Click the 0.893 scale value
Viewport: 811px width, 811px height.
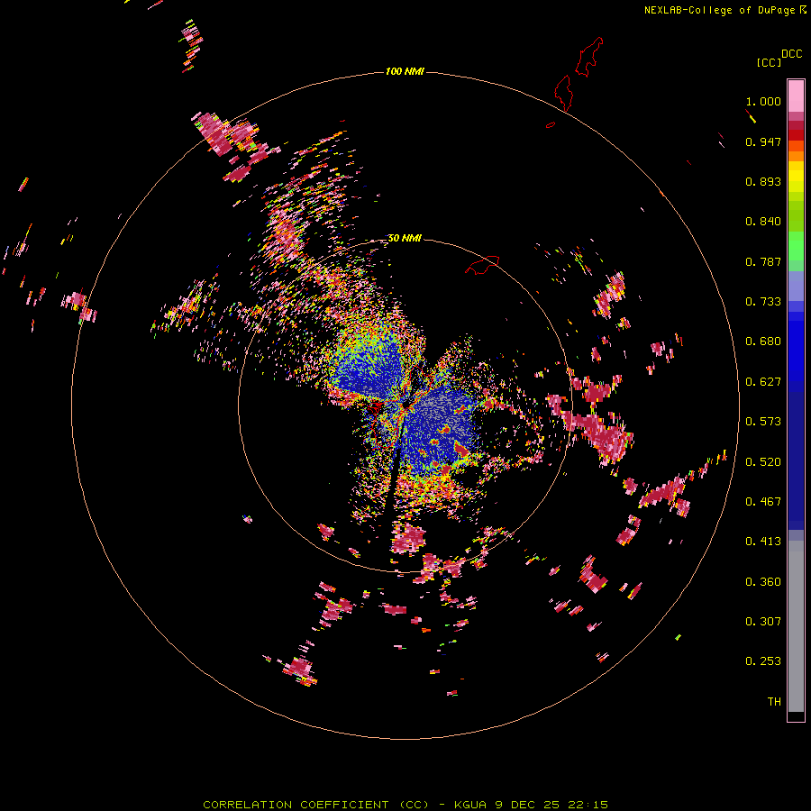(x=763, y=181)
